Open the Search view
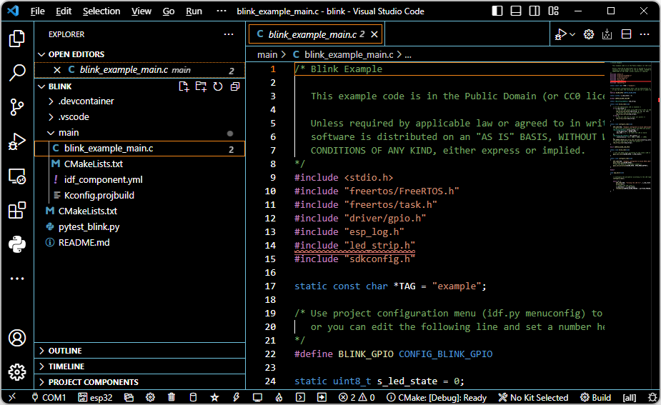Image resolution: width=661 pixels, height=405 pixels. 17,72
